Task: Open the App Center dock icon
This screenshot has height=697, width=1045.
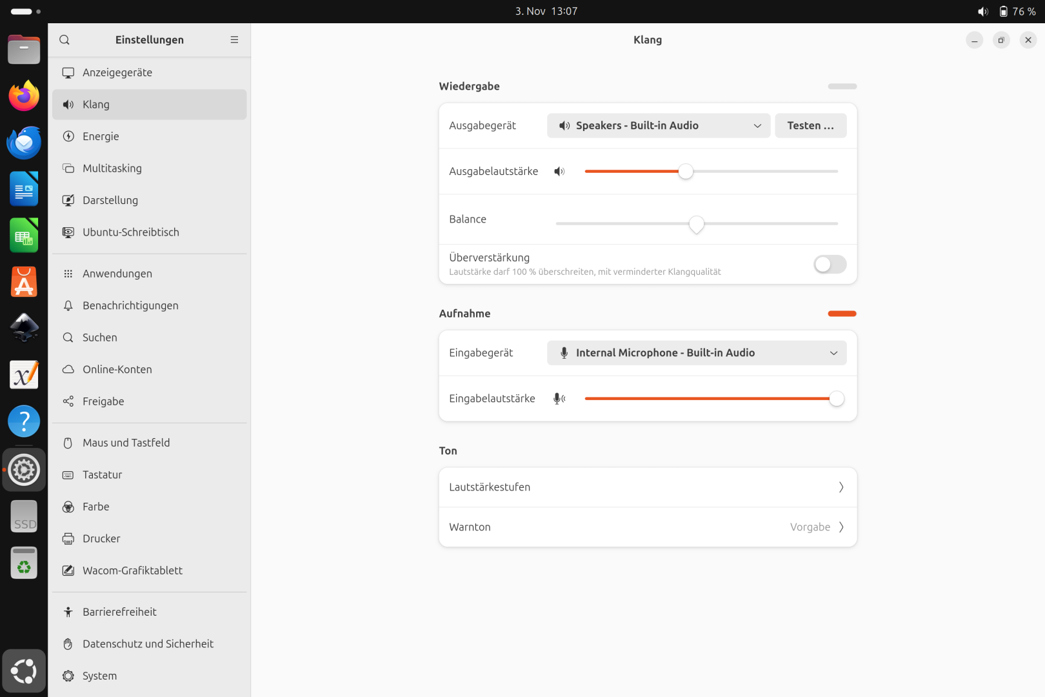Action: tap(24, 282)
